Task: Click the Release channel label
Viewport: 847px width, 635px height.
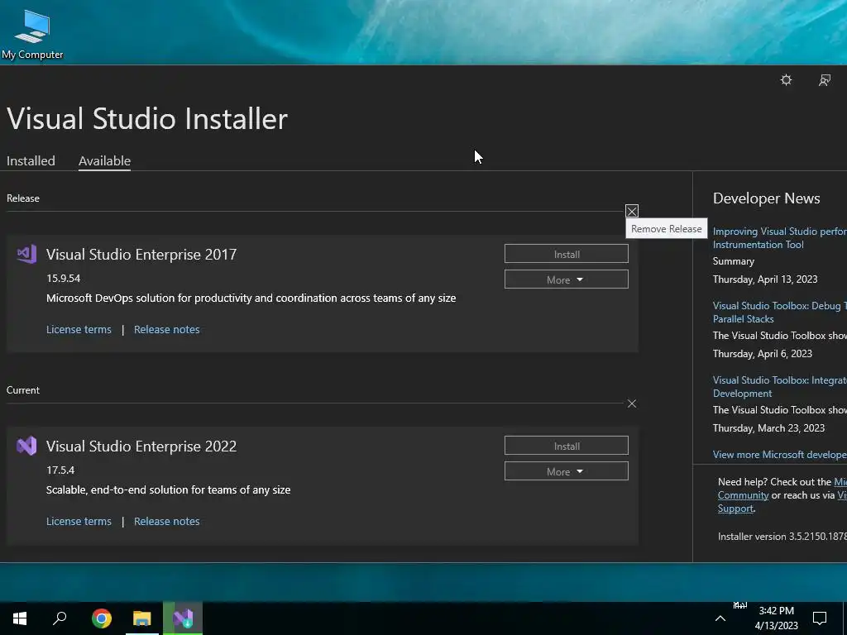Action: [x=22, y=198]
